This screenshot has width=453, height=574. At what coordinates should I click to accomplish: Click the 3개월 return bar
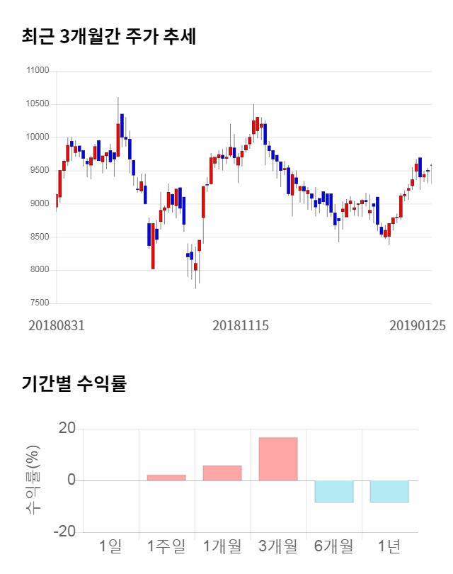click(278, 459)
